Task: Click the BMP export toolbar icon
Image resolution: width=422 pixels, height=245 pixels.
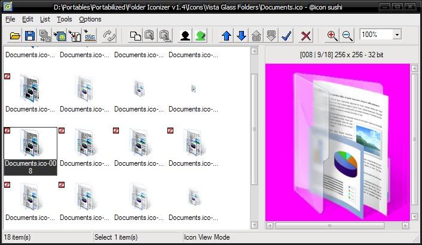Action: coord(91,36)
